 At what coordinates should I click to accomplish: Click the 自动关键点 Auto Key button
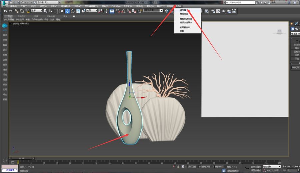coord(256,167)
